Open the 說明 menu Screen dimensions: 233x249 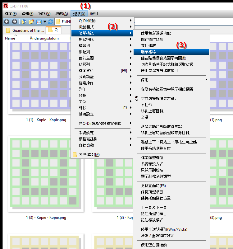pyautogui.click(x=94, y=14)
